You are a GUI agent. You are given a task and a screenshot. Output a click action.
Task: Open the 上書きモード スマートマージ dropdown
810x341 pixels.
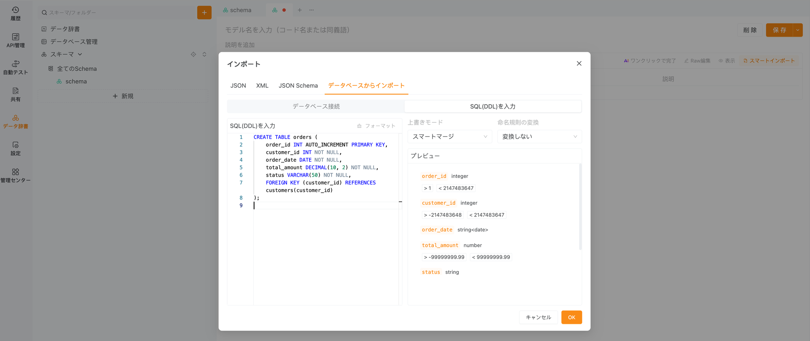450,137
